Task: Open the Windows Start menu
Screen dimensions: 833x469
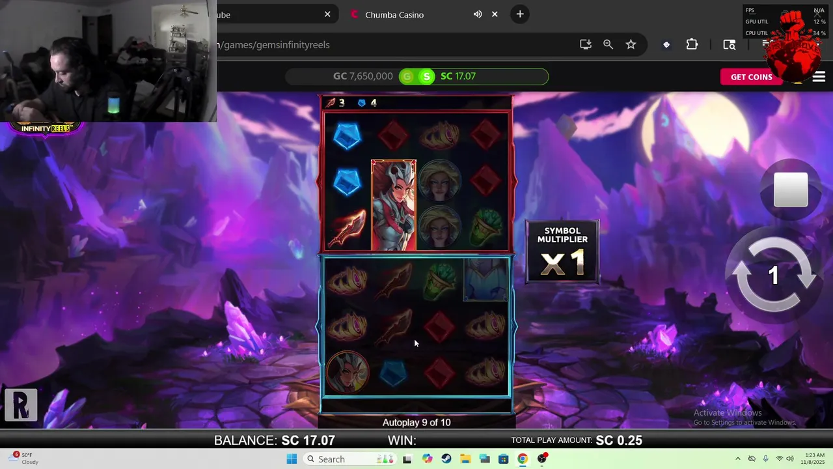Action: coord(292,459)
